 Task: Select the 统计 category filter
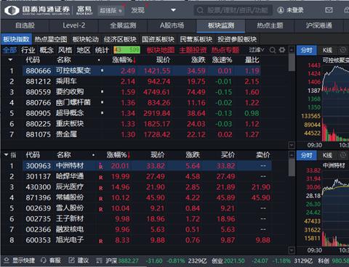102,50
